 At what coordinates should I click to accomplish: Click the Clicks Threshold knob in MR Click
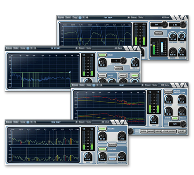point(102,136)
